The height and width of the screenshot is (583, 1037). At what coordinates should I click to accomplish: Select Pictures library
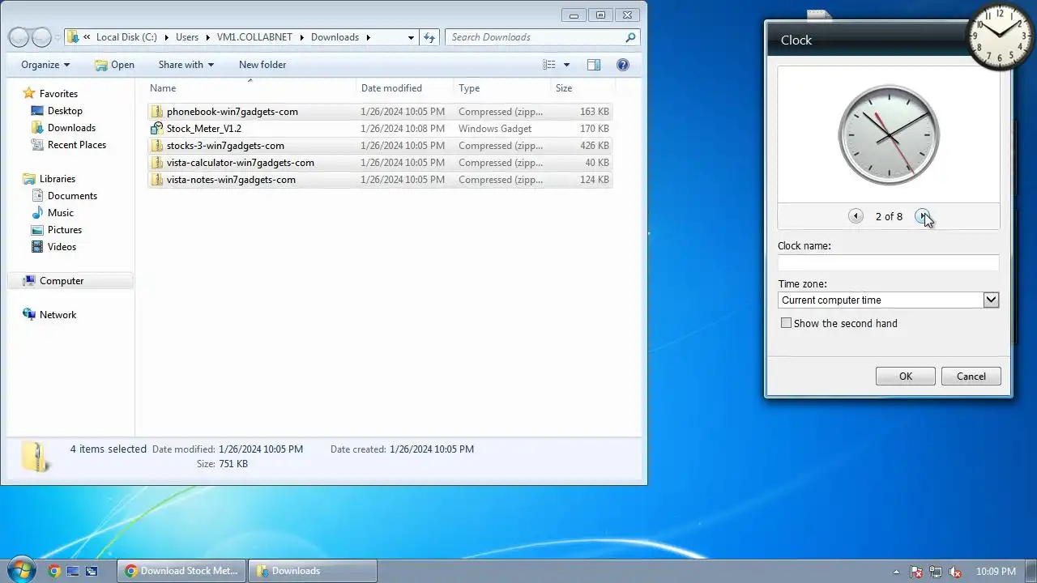click(65, 230)
